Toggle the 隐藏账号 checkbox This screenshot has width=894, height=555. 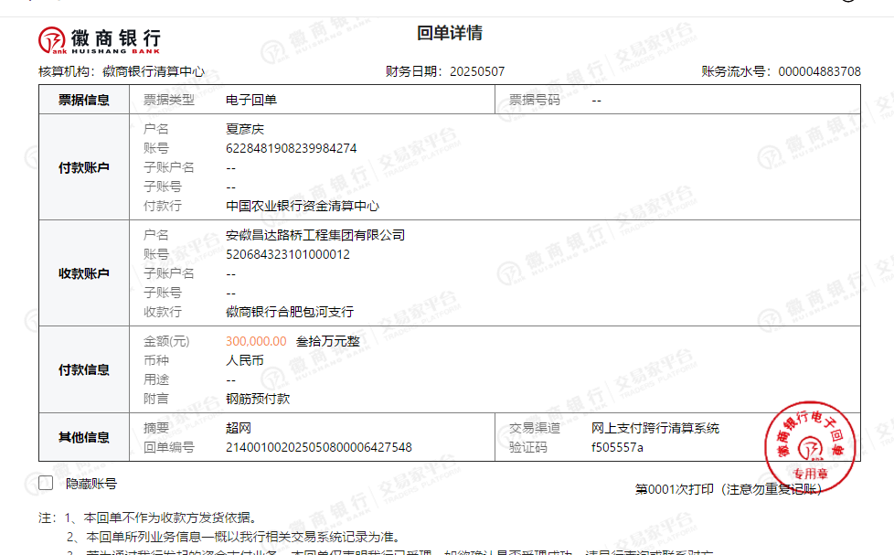click(46, 484)
